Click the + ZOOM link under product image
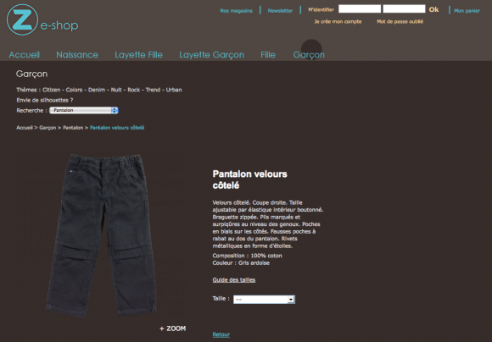 click(x=172, y=328)
